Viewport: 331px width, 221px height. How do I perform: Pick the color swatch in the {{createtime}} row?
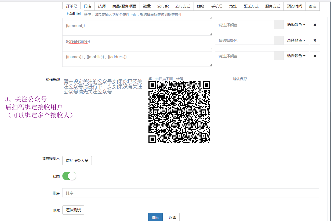279,40
